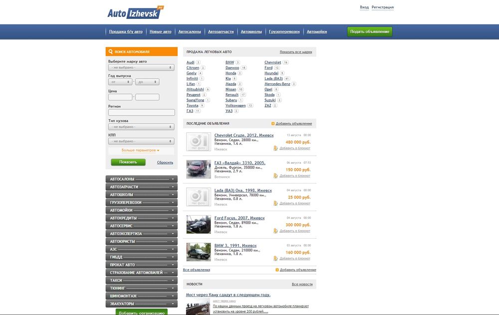The image size is (499, 315).
Task: Expand the АВТОСЕРВИС sidebar section
Action: 142,226
